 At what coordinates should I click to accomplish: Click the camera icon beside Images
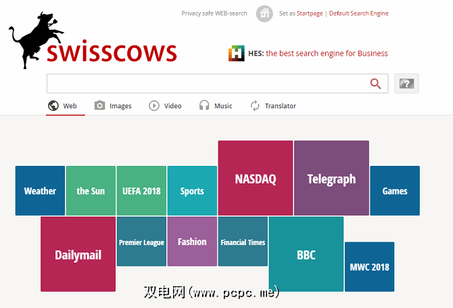coord(99,106)
